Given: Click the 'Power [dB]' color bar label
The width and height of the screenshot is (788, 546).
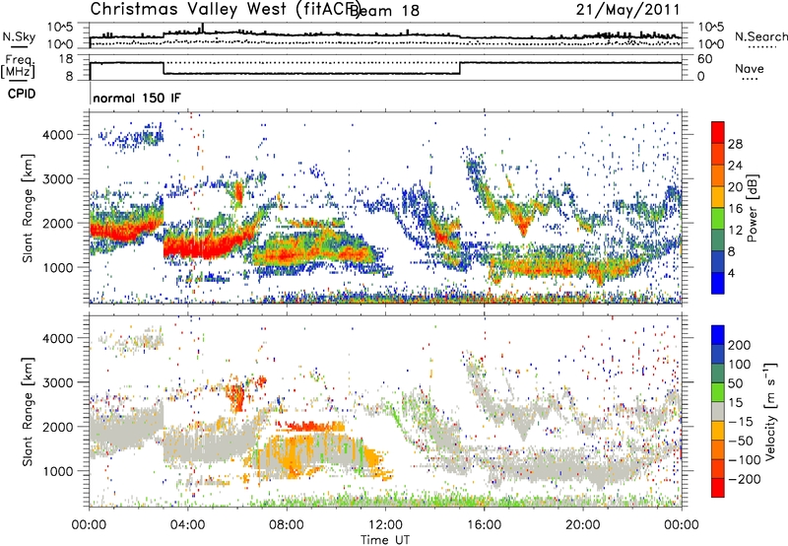Looking at the screenshot, I should (x=752, y=208).
